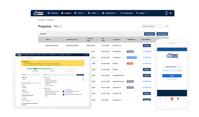Open the PPAP Level dropdown on the tablet
Image resolution: width=199 pixels, height=117 pixels.
(x=31, y=79)
